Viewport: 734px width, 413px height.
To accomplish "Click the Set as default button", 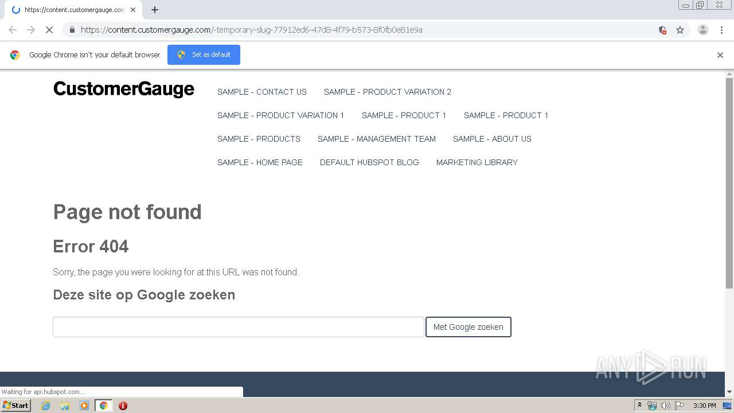I will [204, 54].
